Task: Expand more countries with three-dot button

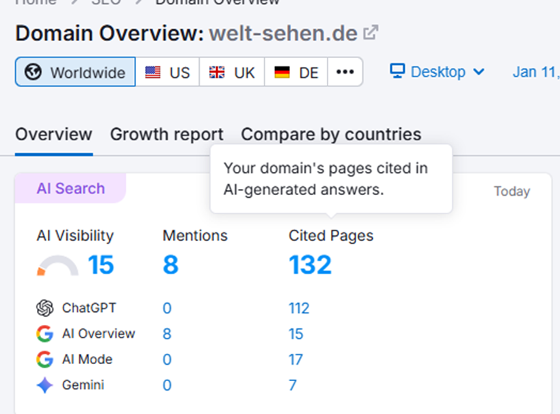Action: (345, 72)
